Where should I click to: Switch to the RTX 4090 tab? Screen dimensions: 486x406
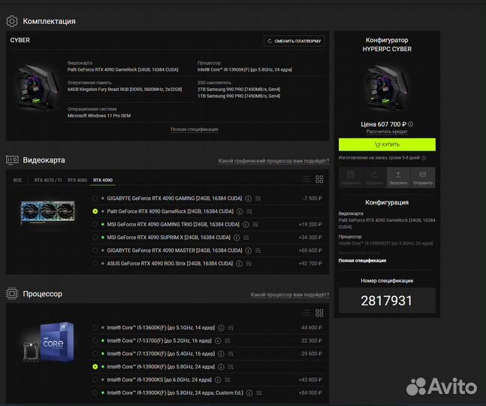tap(103, 180)
